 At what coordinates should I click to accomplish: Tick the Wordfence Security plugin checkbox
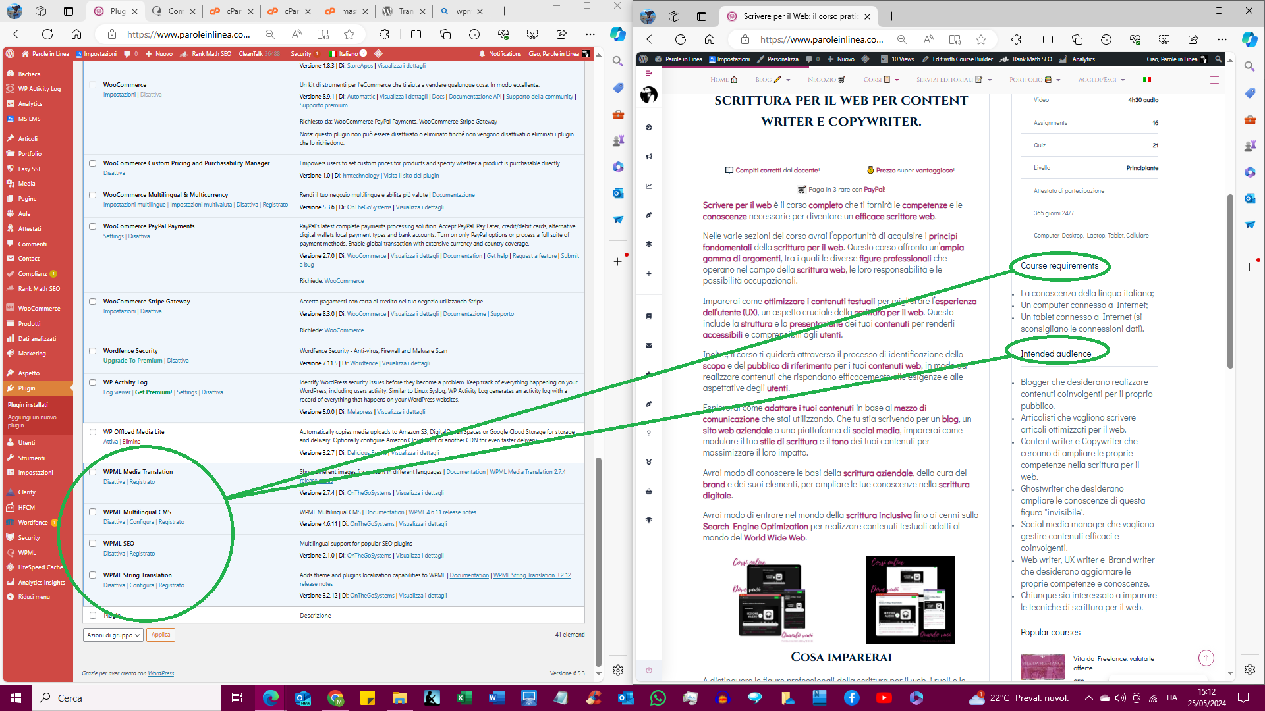(93, 351)
